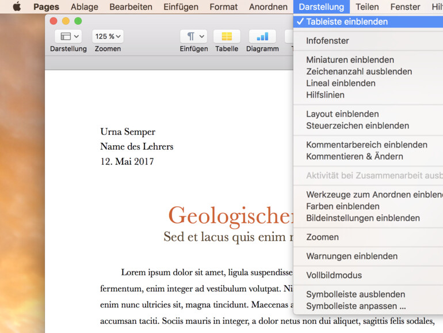Open the Darstellung toolbar view dropdown
Image resolution: width=443 pixels, height=333 pixels.
pos(68,36)
